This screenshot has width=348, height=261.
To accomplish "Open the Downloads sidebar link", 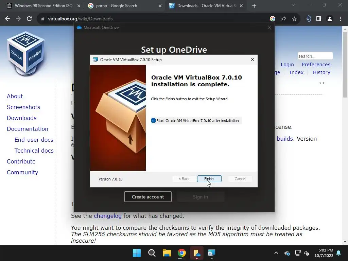I will pos(22,118).
